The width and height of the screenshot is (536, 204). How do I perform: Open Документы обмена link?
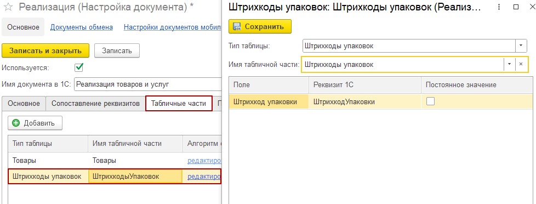(81, 27)
